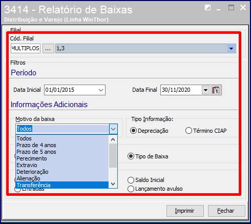
Task: Pick Alienação from the list
Action: tap(62, 178)
